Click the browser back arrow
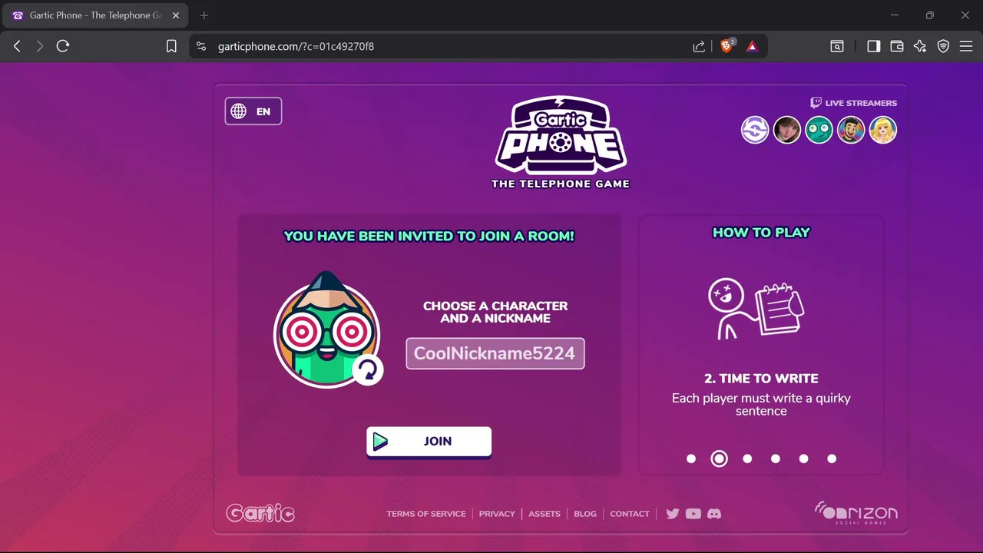Screen dimensions: 983x553 pyautogui.click(x=17, y=46)
